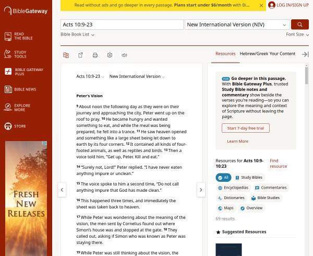This screenshot has width=313, height=256.
Task: Switch to the Resources tab
Action: click(225, 54)
